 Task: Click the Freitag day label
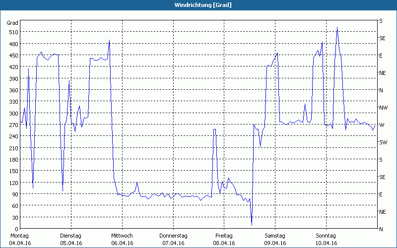pos(224,236)
